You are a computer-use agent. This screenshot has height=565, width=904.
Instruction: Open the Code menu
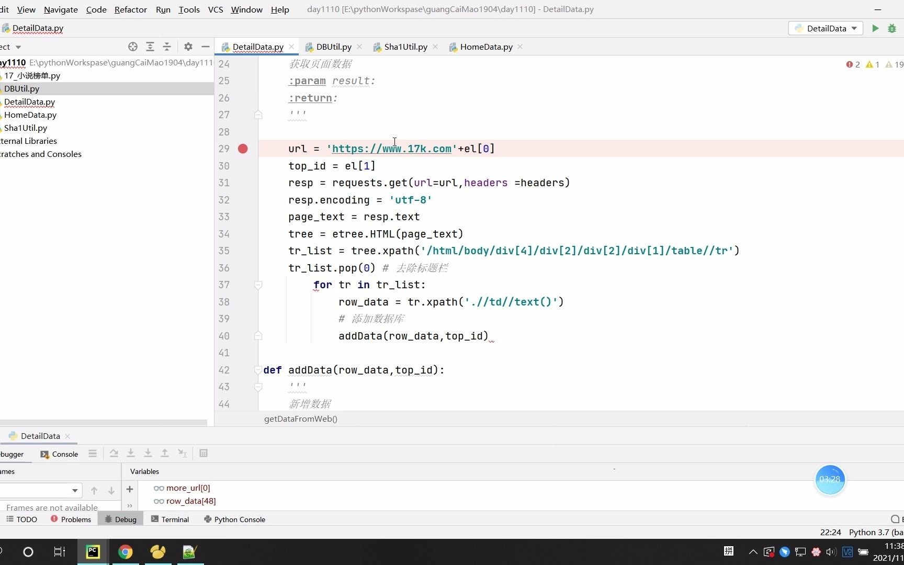pos(96,9)
